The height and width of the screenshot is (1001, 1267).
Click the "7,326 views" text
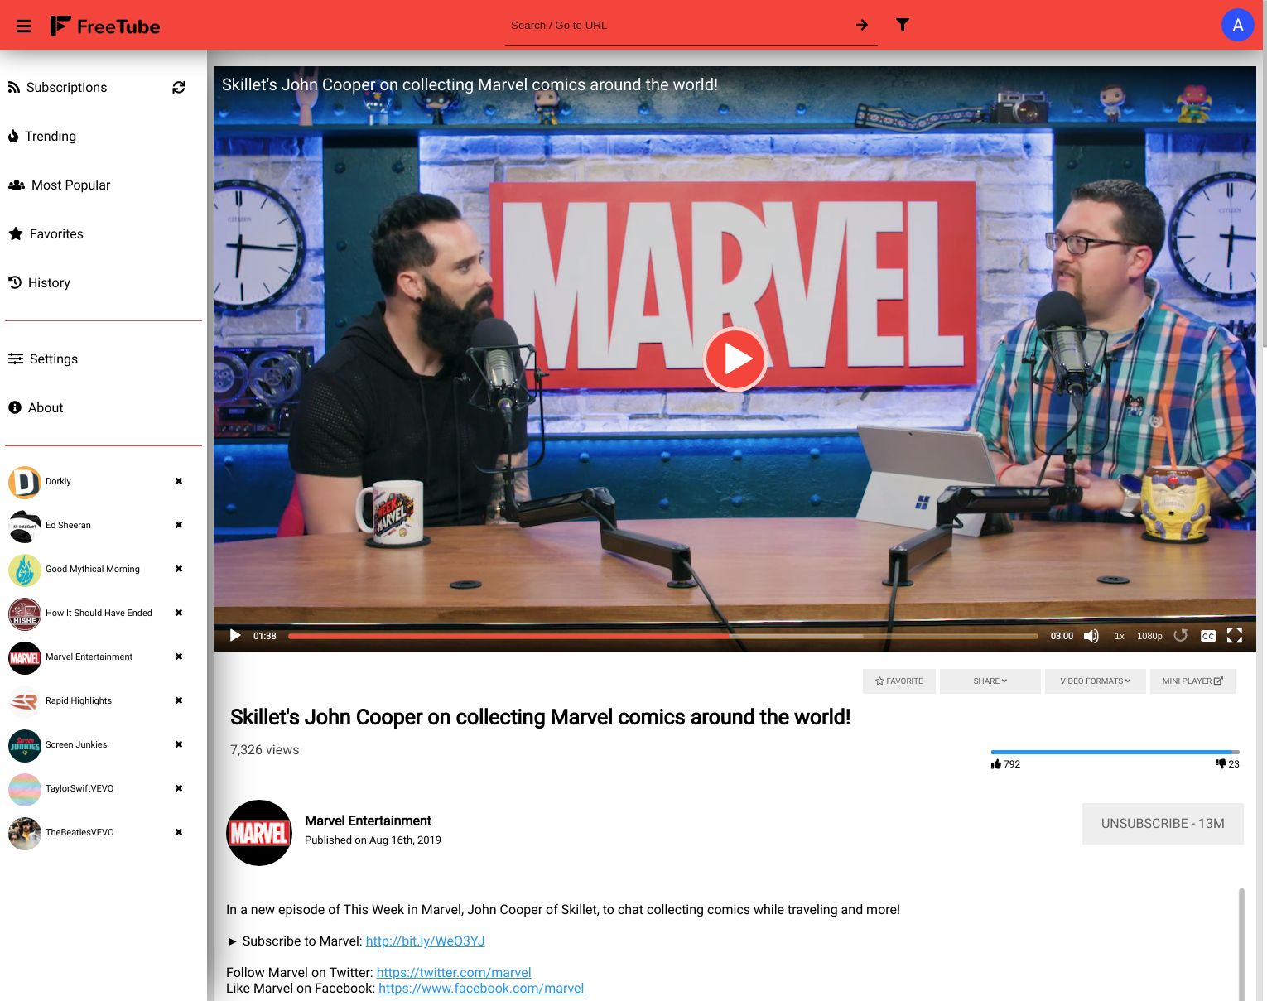pos(264,750)
